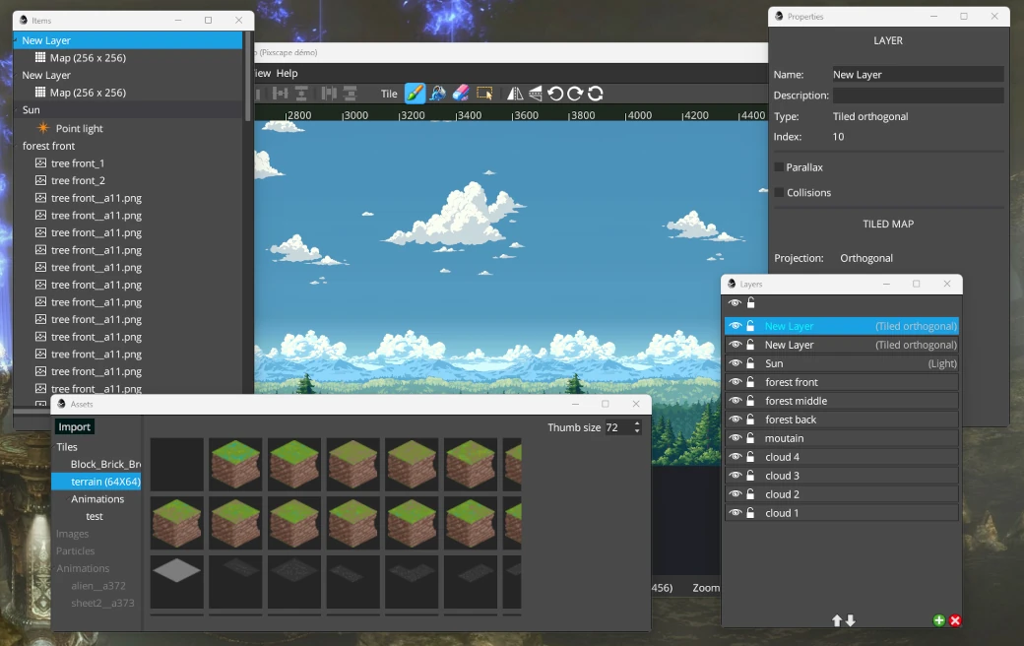Click the redo icon in the toolbar
Viewport: 1024px width, 646px height.
tap(576, 93)
